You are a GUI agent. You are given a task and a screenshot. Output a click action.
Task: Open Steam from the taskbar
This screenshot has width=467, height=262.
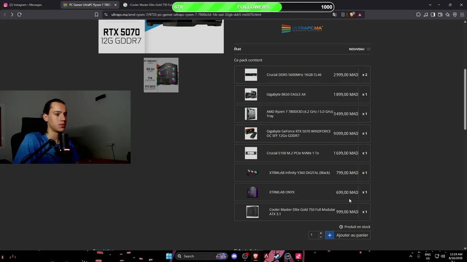277,256
